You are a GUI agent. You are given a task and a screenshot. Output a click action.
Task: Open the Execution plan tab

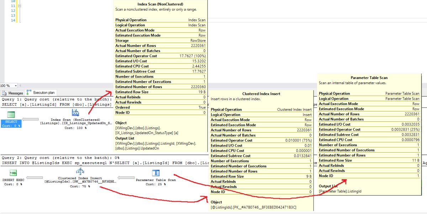coord(41,93)
